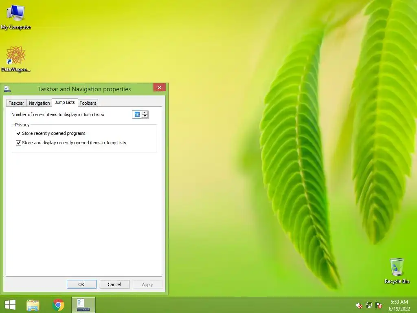
Task: Click the muted volume tray icon
Action: (x=359, y=305)
